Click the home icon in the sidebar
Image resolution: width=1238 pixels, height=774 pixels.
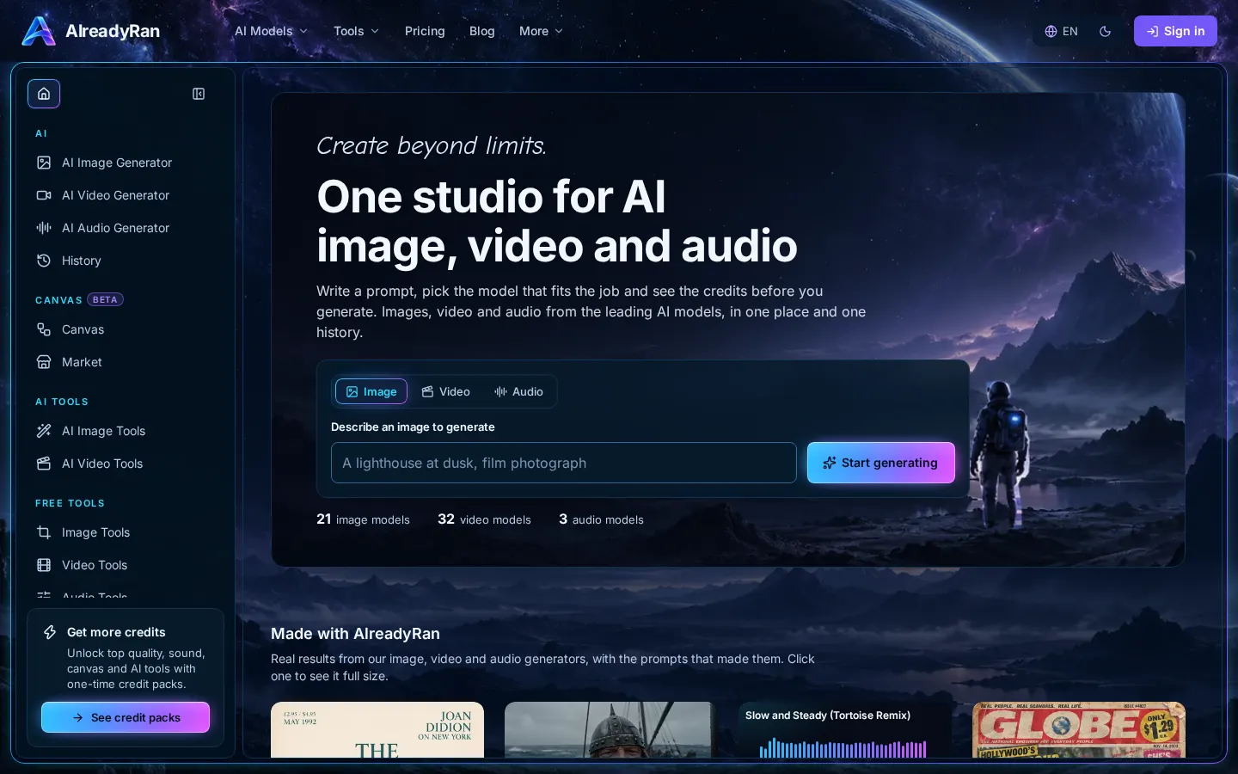44,94
